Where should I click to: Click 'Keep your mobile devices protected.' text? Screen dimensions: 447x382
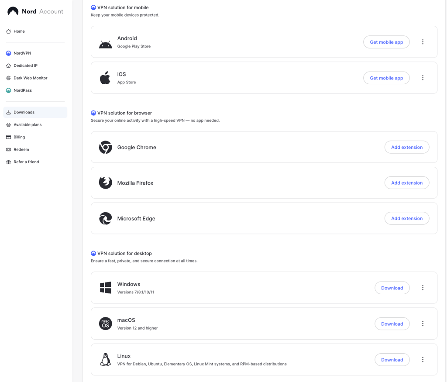[x=125, y=15]
